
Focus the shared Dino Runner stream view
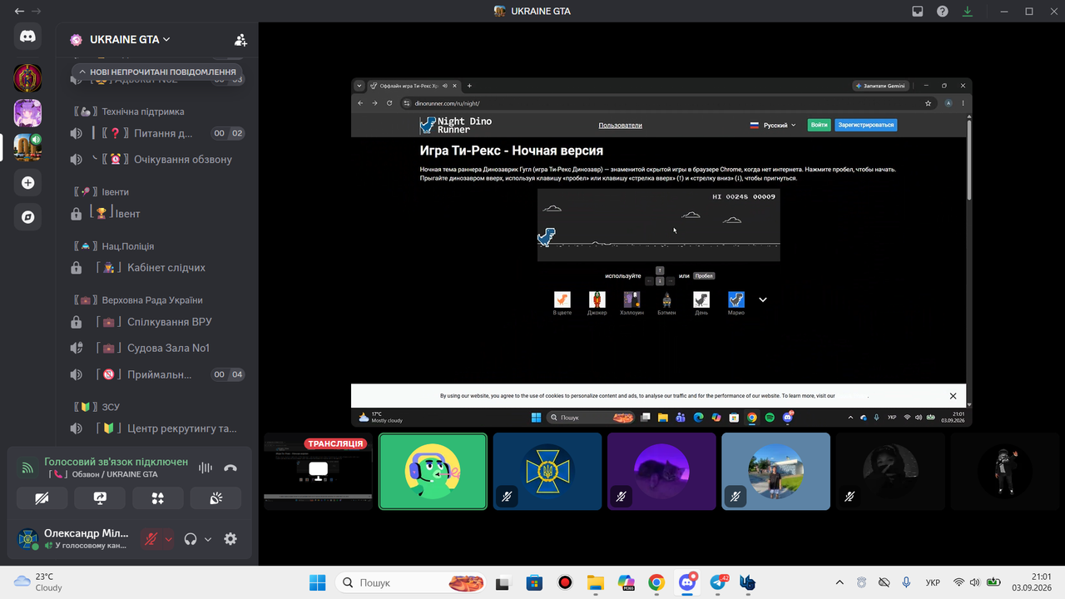point(661,252)
